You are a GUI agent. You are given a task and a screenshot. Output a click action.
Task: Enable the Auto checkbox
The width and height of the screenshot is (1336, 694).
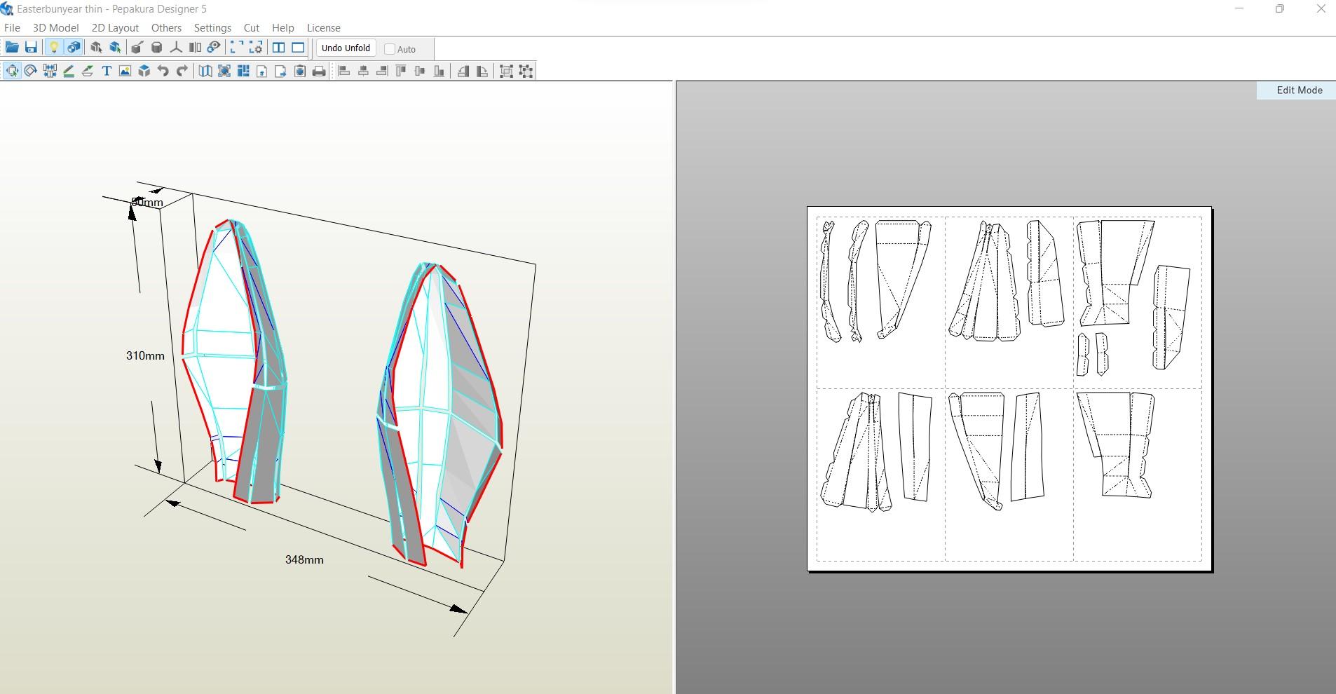click(x=390, y=49)
